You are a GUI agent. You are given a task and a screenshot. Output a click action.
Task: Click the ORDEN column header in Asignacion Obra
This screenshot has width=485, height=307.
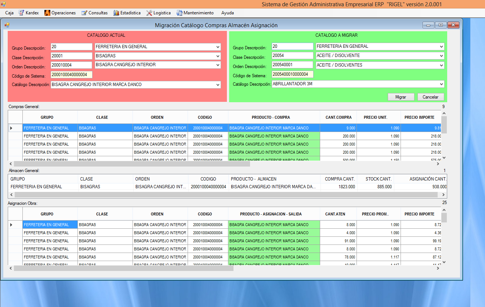(x=160, y=214)
